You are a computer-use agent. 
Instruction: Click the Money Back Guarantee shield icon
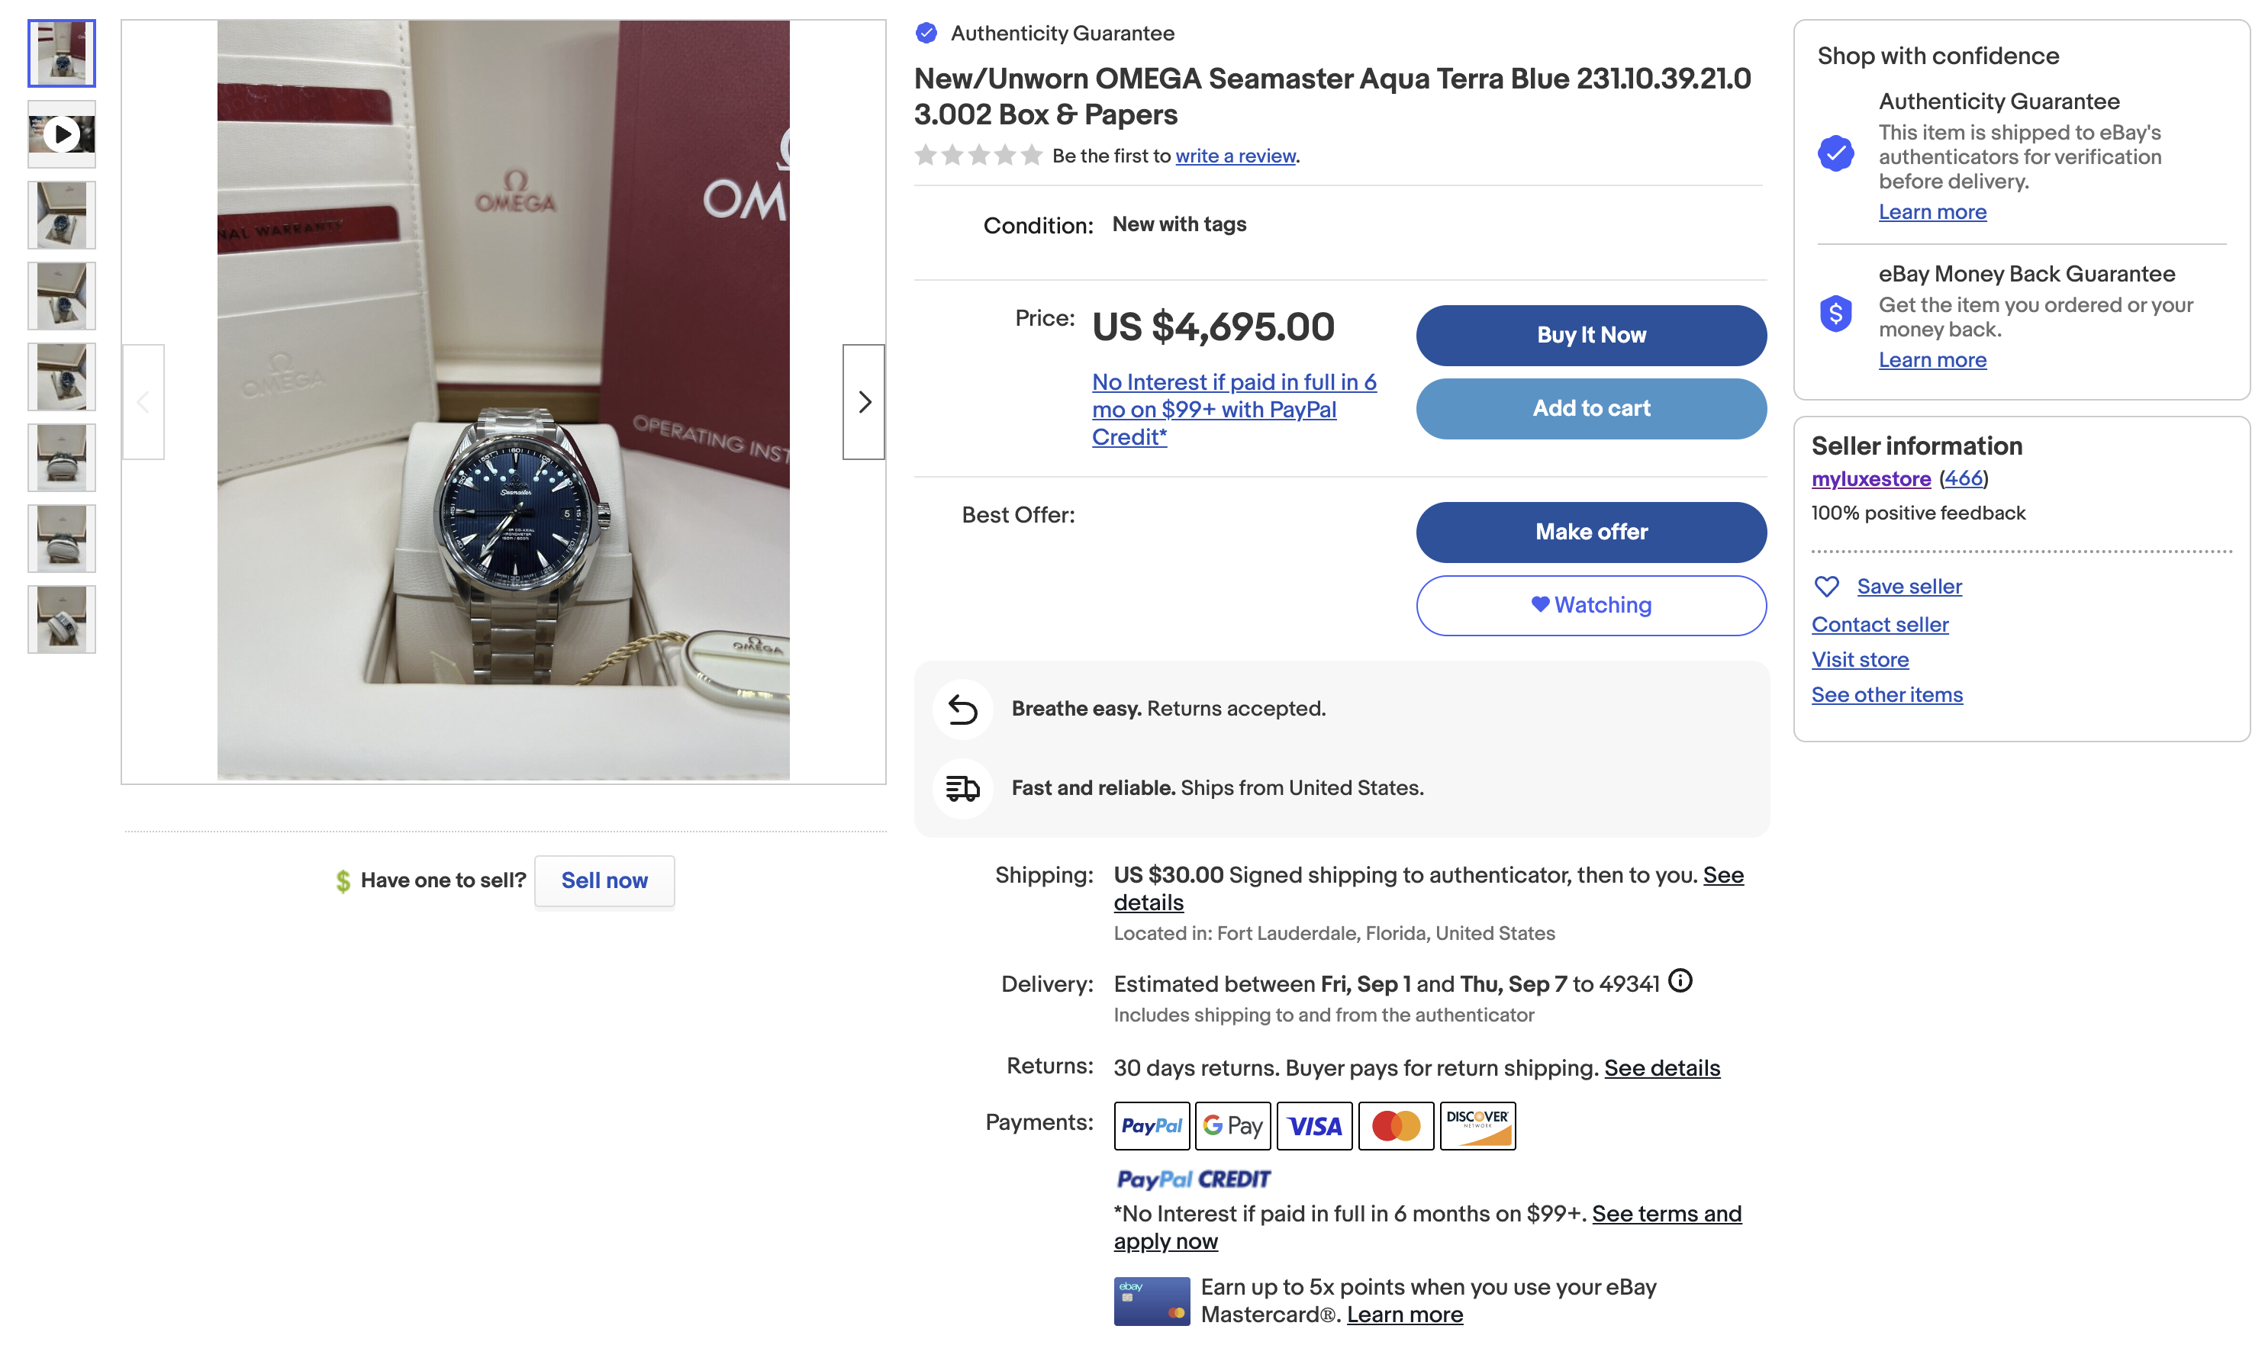[1835, 314]
